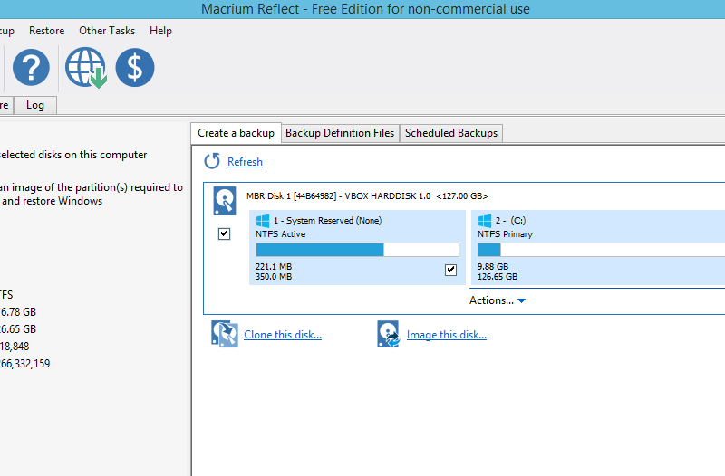Click the NTFS Primary text
725x476 pixels.
click(505, 234)
